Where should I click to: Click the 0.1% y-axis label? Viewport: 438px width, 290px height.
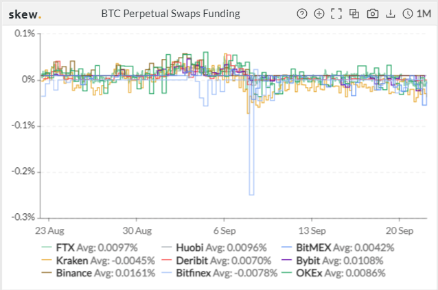25,34
